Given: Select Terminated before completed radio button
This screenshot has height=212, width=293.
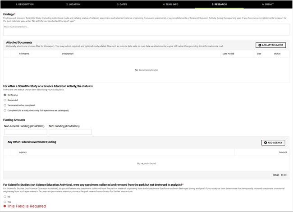Looking at the screenshot, I should click(x=5, y=105).
